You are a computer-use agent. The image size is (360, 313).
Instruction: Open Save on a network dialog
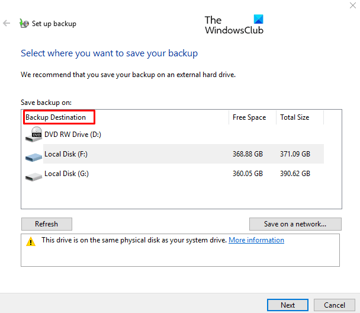pyautogui.click(x=295, y=224)
